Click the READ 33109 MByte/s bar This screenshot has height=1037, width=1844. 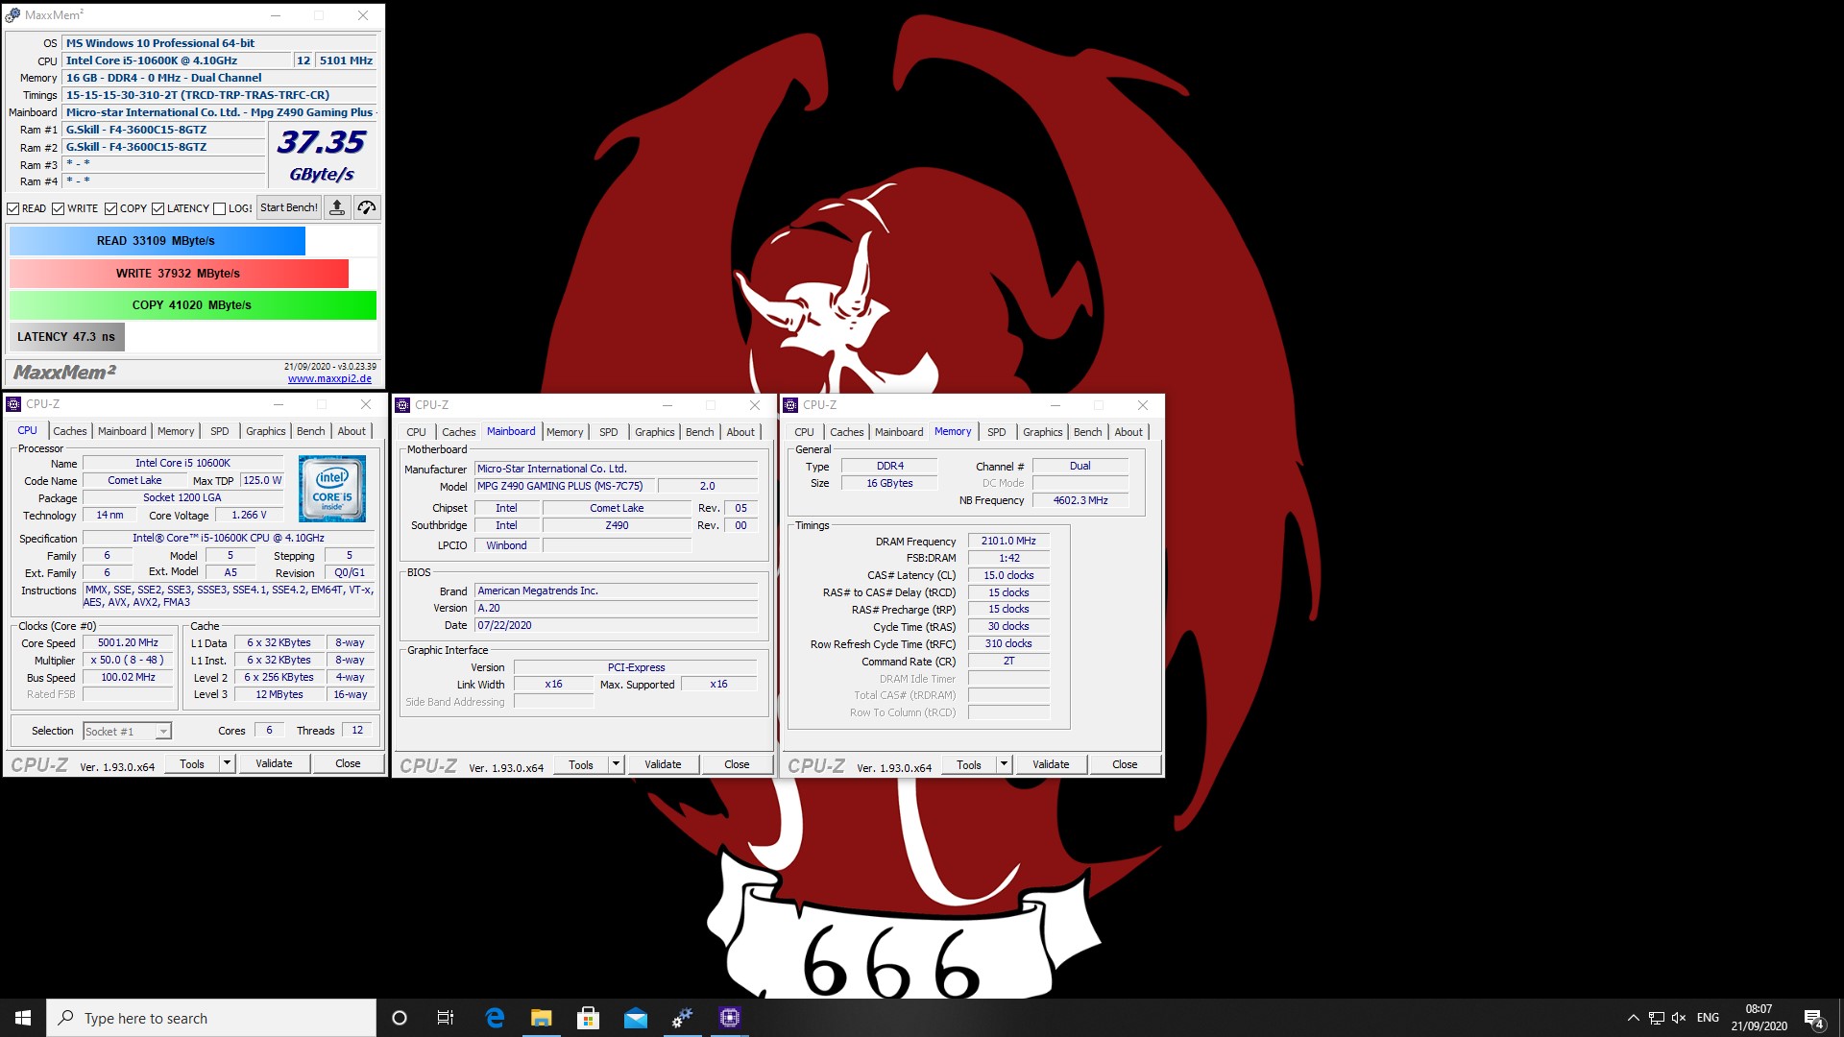158,241
